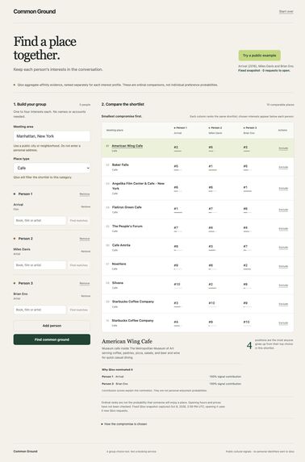Select the NowHere place name
305x462 pixels.
point(119,264)
